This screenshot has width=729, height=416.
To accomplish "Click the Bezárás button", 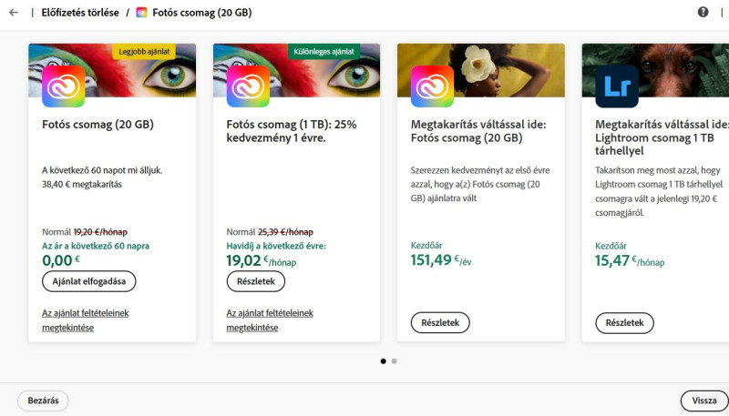I will coord(43,401).
